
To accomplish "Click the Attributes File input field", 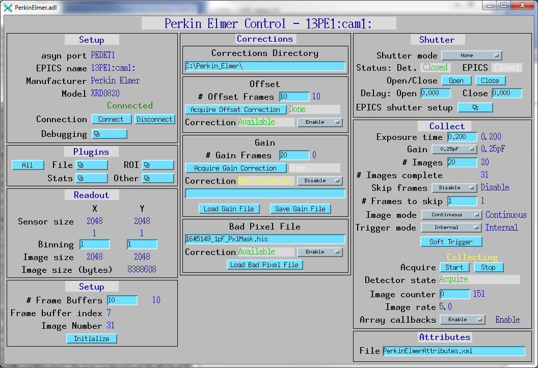I will pos(454,351).
